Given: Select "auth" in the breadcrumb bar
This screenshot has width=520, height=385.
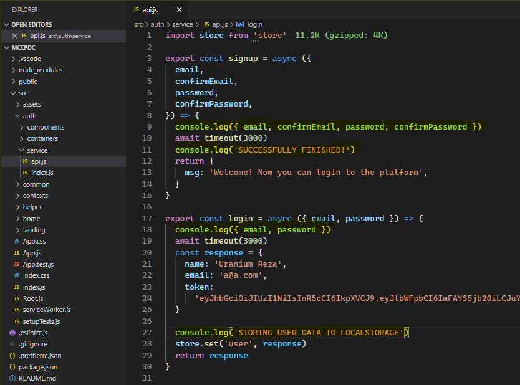Looking at the screenshot, I should click(157, 24).
